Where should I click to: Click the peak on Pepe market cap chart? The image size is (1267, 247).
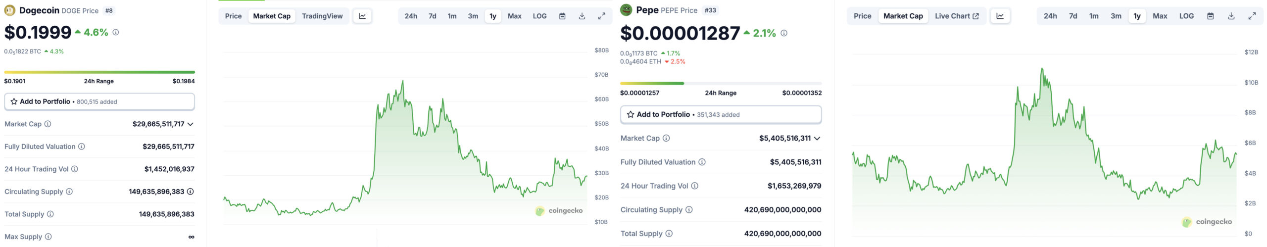coord(1042,69)
